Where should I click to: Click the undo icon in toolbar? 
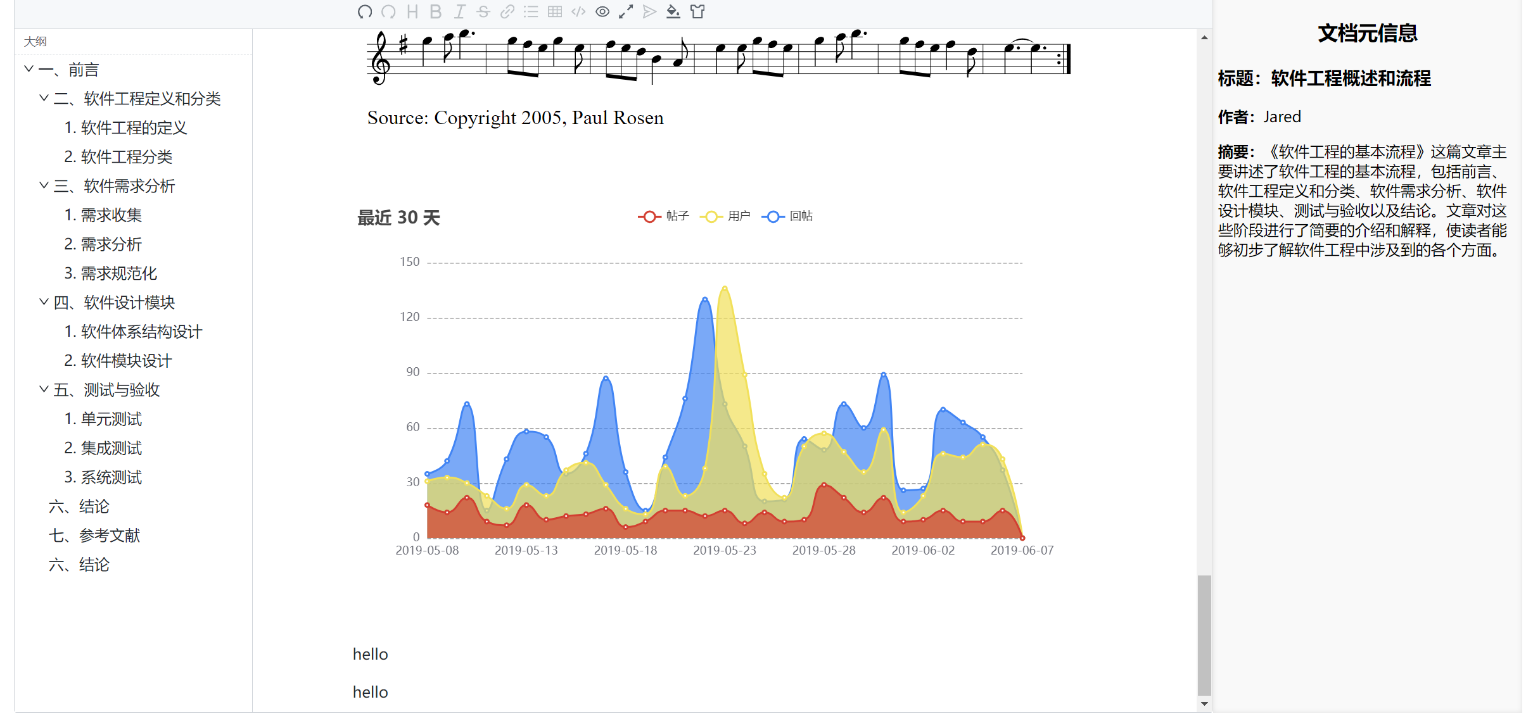(x=364, y=11)
